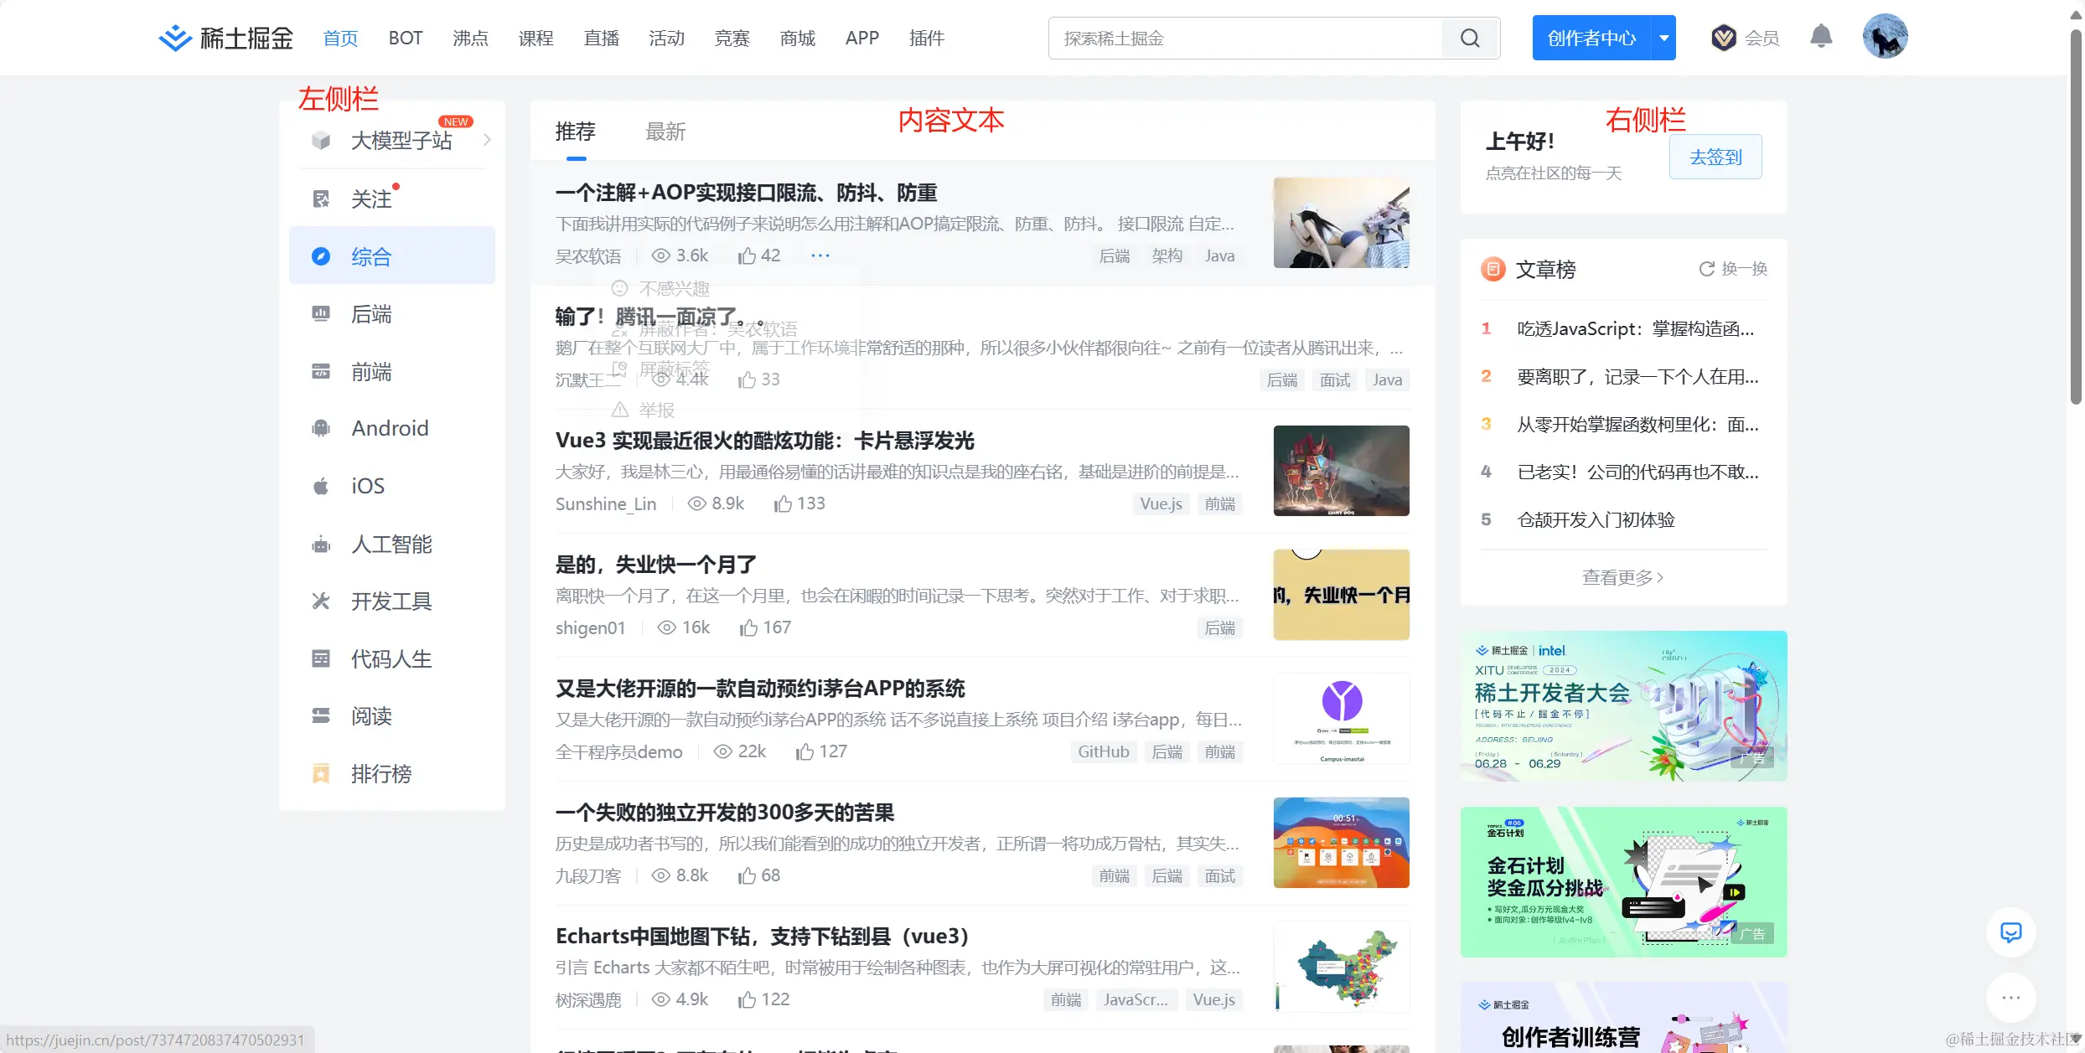Click the page vertical scrollbar thumb

[2075, 218]
